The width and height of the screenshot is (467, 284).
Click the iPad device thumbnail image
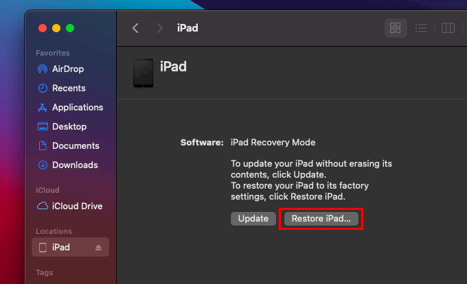click(x=144, y=73)
